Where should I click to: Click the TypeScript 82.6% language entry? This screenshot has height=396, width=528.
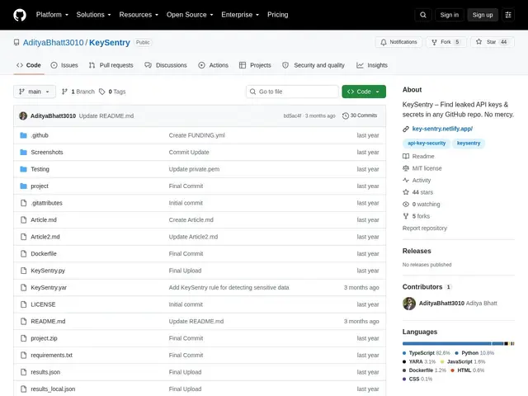coord(427,353)
